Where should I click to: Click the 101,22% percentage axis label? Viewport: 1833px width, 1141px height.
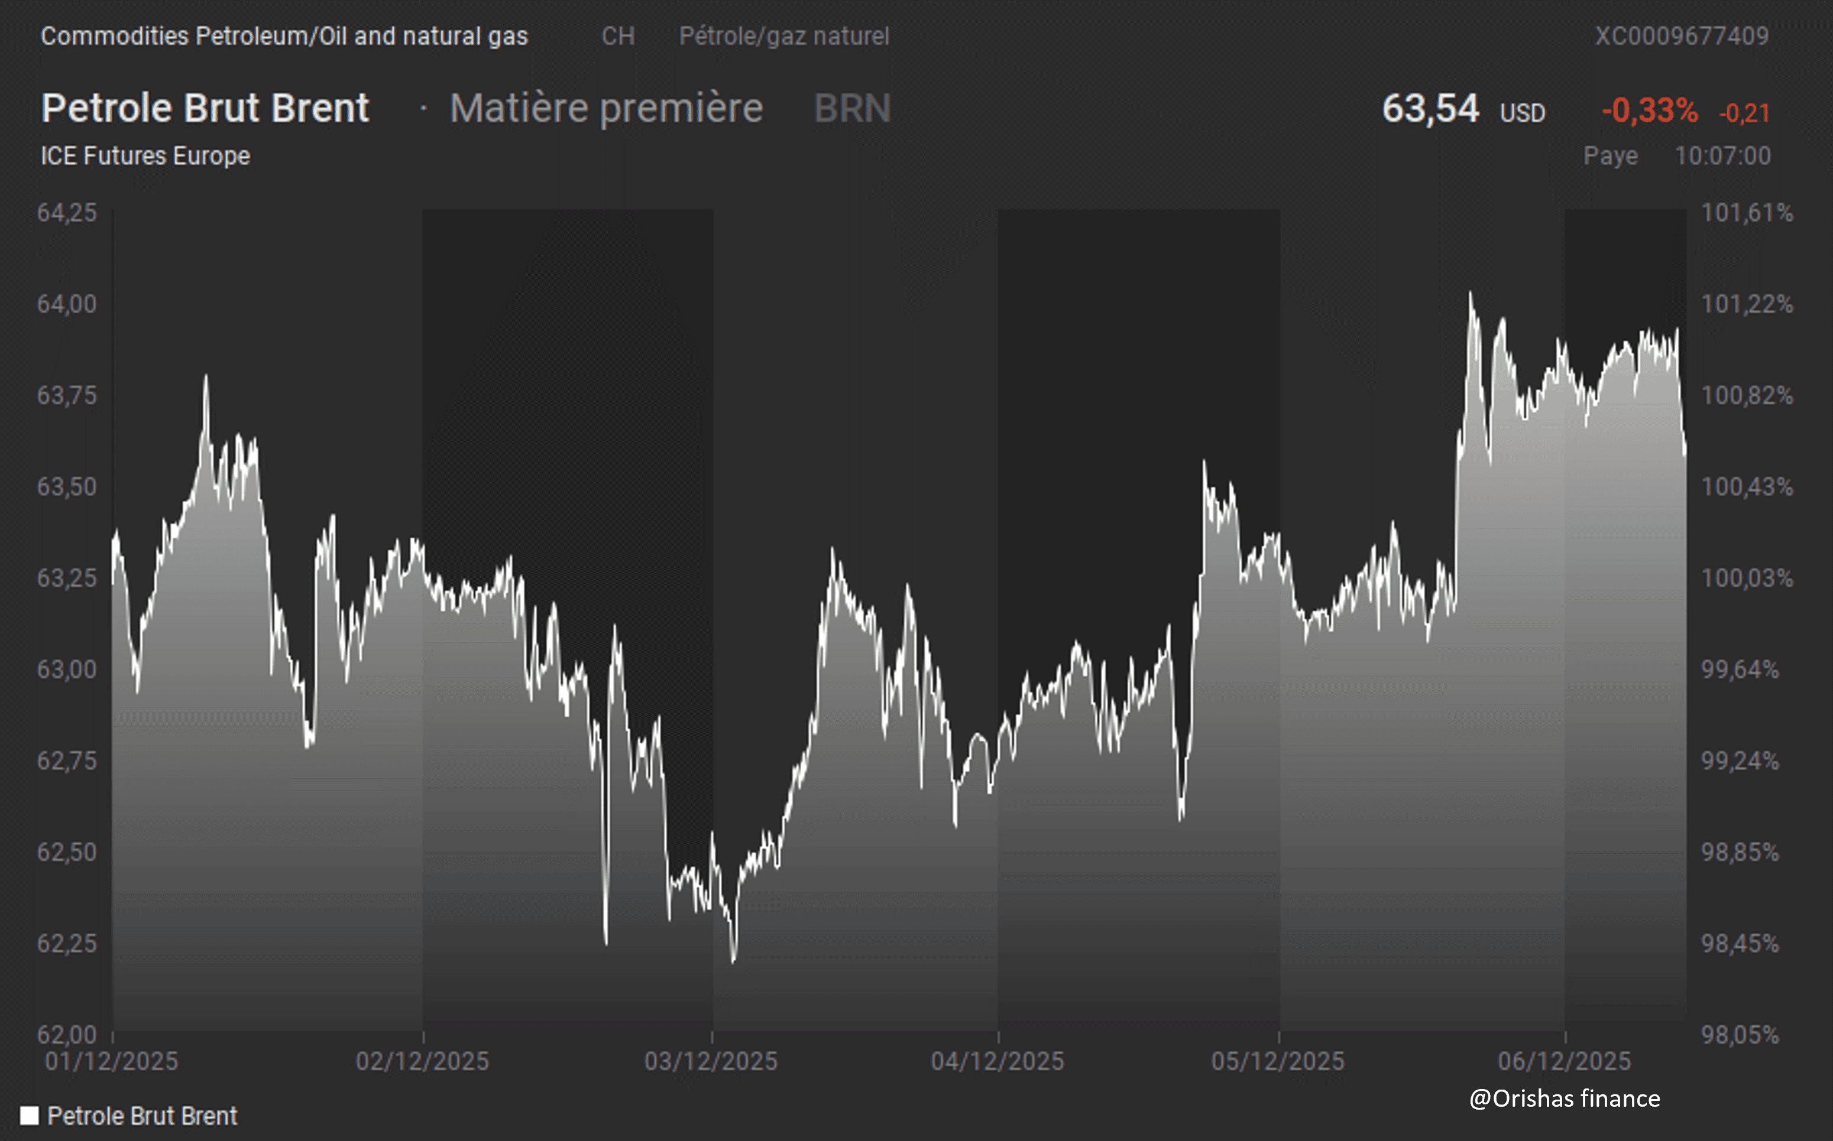(x=1746, y=304)
